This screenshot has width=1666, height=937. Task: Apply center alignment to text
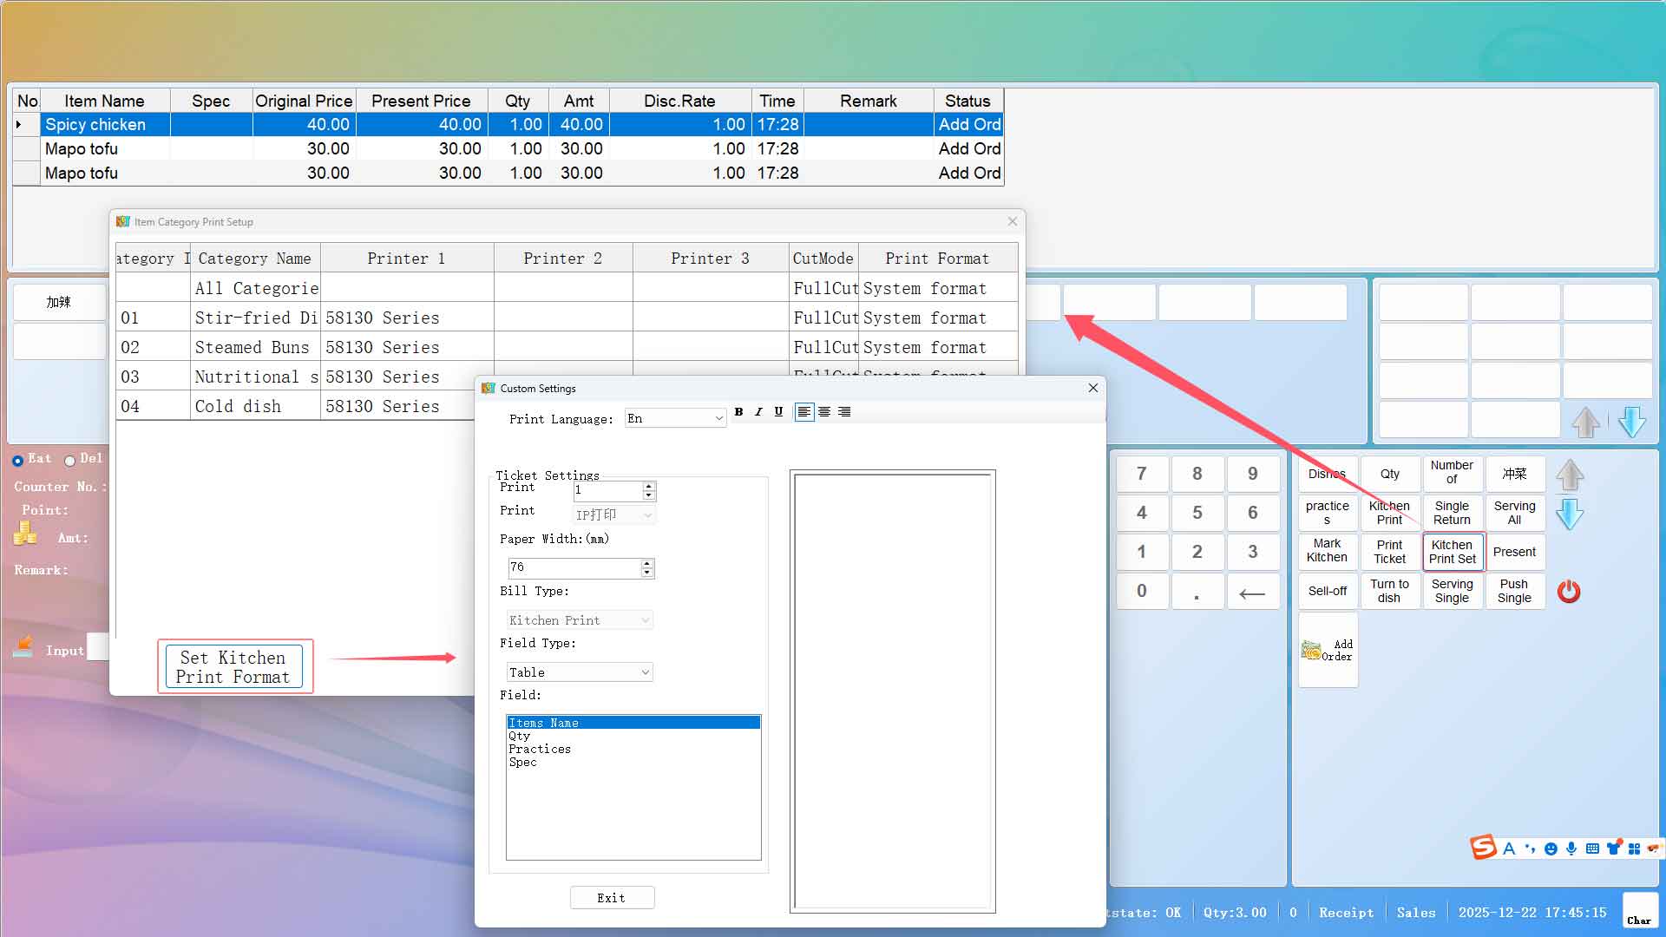[824, 412]
